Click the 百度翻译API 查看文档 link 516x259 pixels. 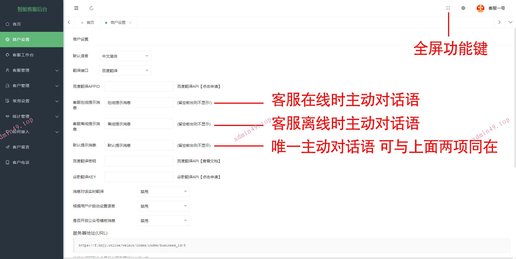pyautogui.click(x=210, y=161)
